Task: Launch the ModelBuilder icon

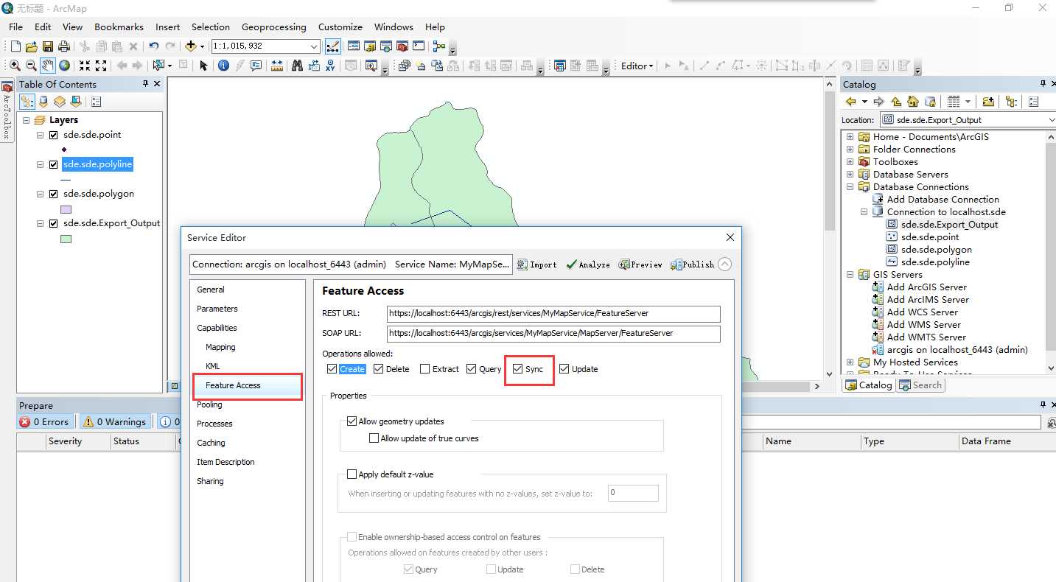Action: tap(439, 46)
